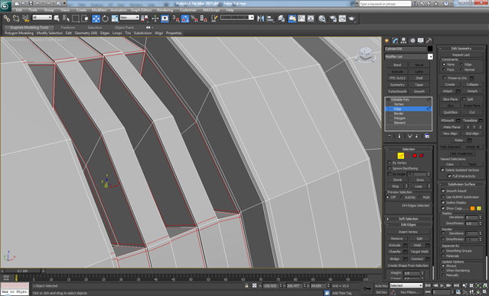Toggle Smooth Result checkbox

coord(443,191)
